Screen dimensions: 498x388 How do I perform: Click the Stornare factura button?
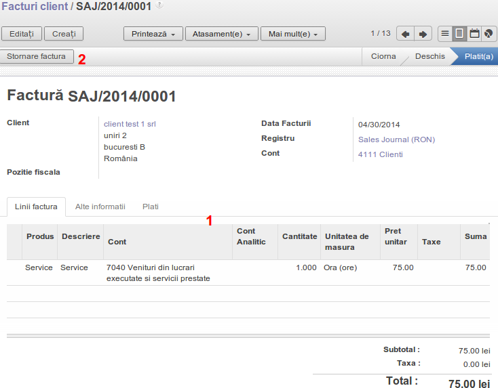click(36, 56)
